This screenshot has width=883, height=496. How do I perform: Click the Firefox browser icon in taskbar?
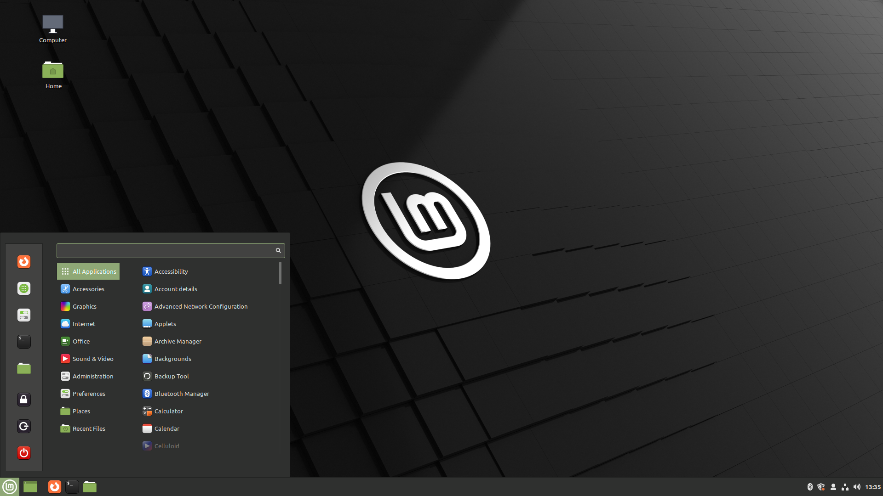point(54,486)
